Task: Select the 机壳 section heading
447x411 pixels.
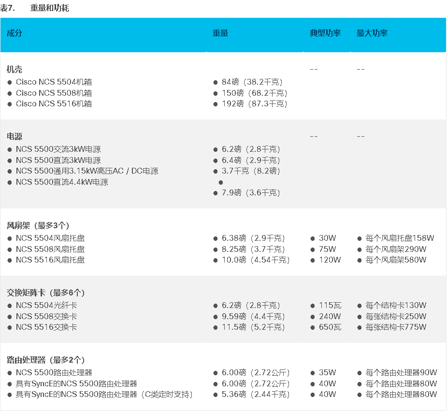Action: point(14,69)
